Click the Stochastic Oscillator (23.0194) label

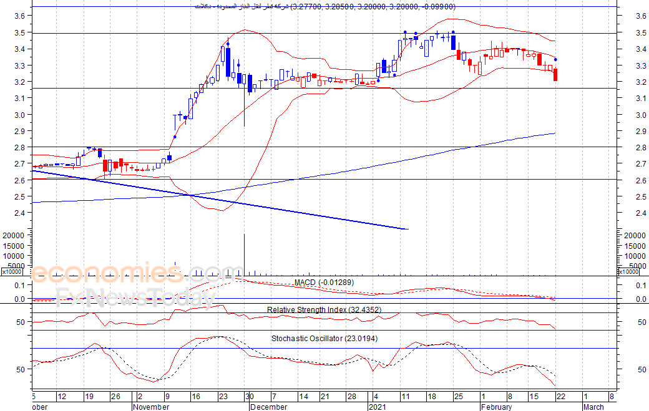point(324,338)
